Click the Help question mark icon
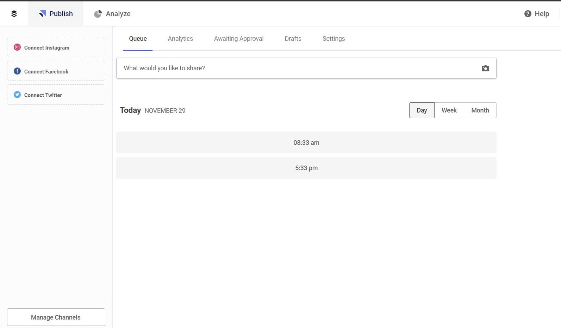 click(528, 14)
